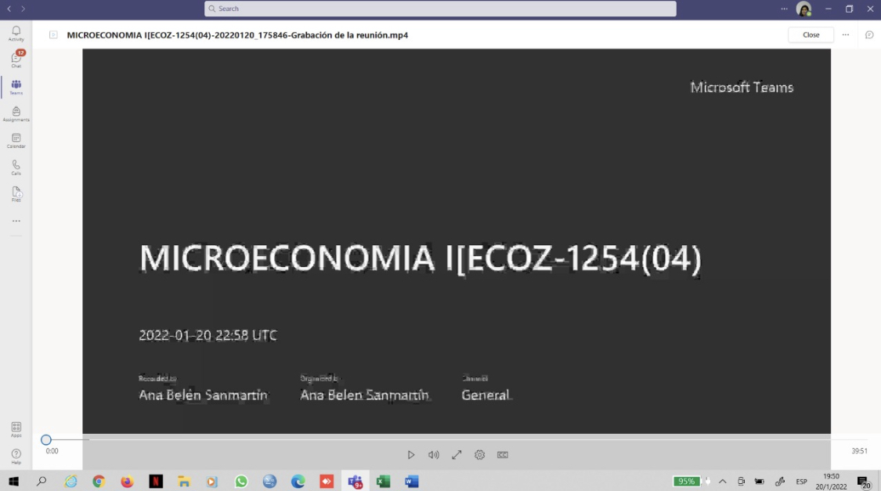The image size is (881, 491).
Task: Open the volume control speaker icon
Action: pos(433,455)
